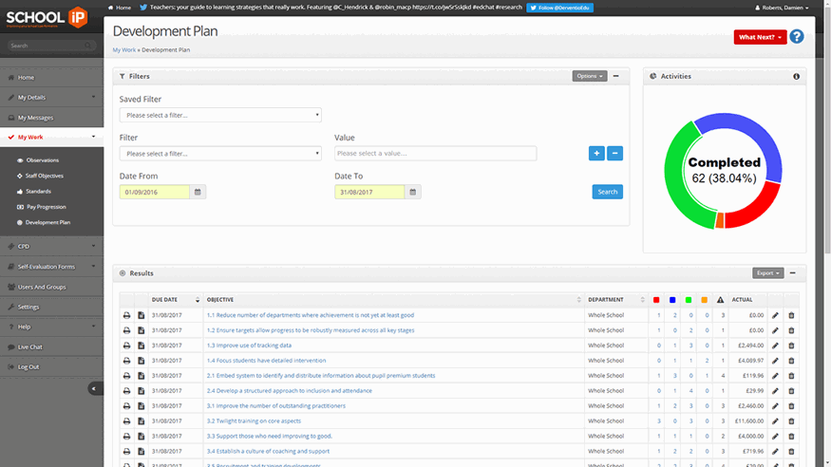This screenshot has width=831, height=467.
Task: Delete objective 1.4 Focus students row
Action: (x=791, y=361)
